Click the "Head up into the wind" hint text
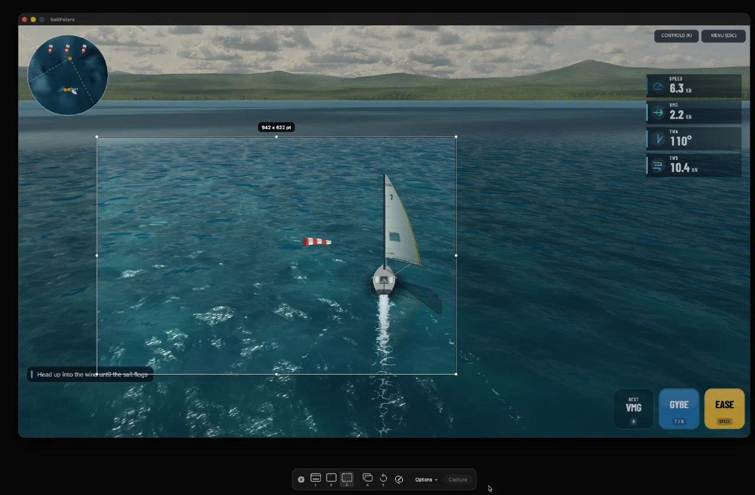755x495 pixels. [x=92, y=375]
